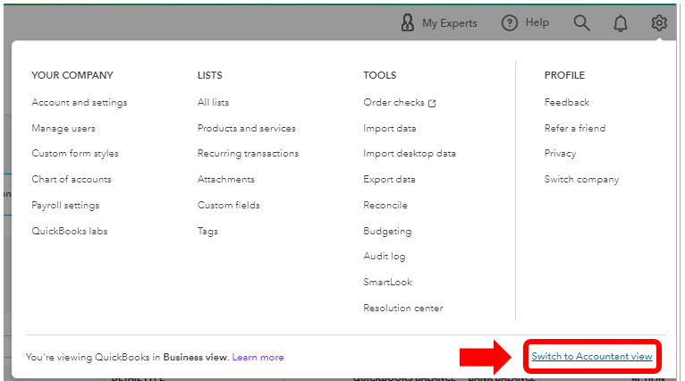Open the Learn more link
The image size is (685, 381).
(x=258, y=357)
